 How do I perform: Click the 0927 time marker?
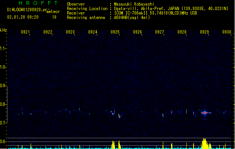(160, 32)
